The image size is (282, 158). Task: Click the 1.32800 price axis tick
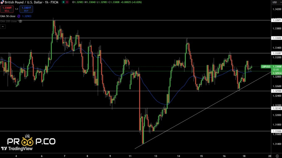pos(277,77)
